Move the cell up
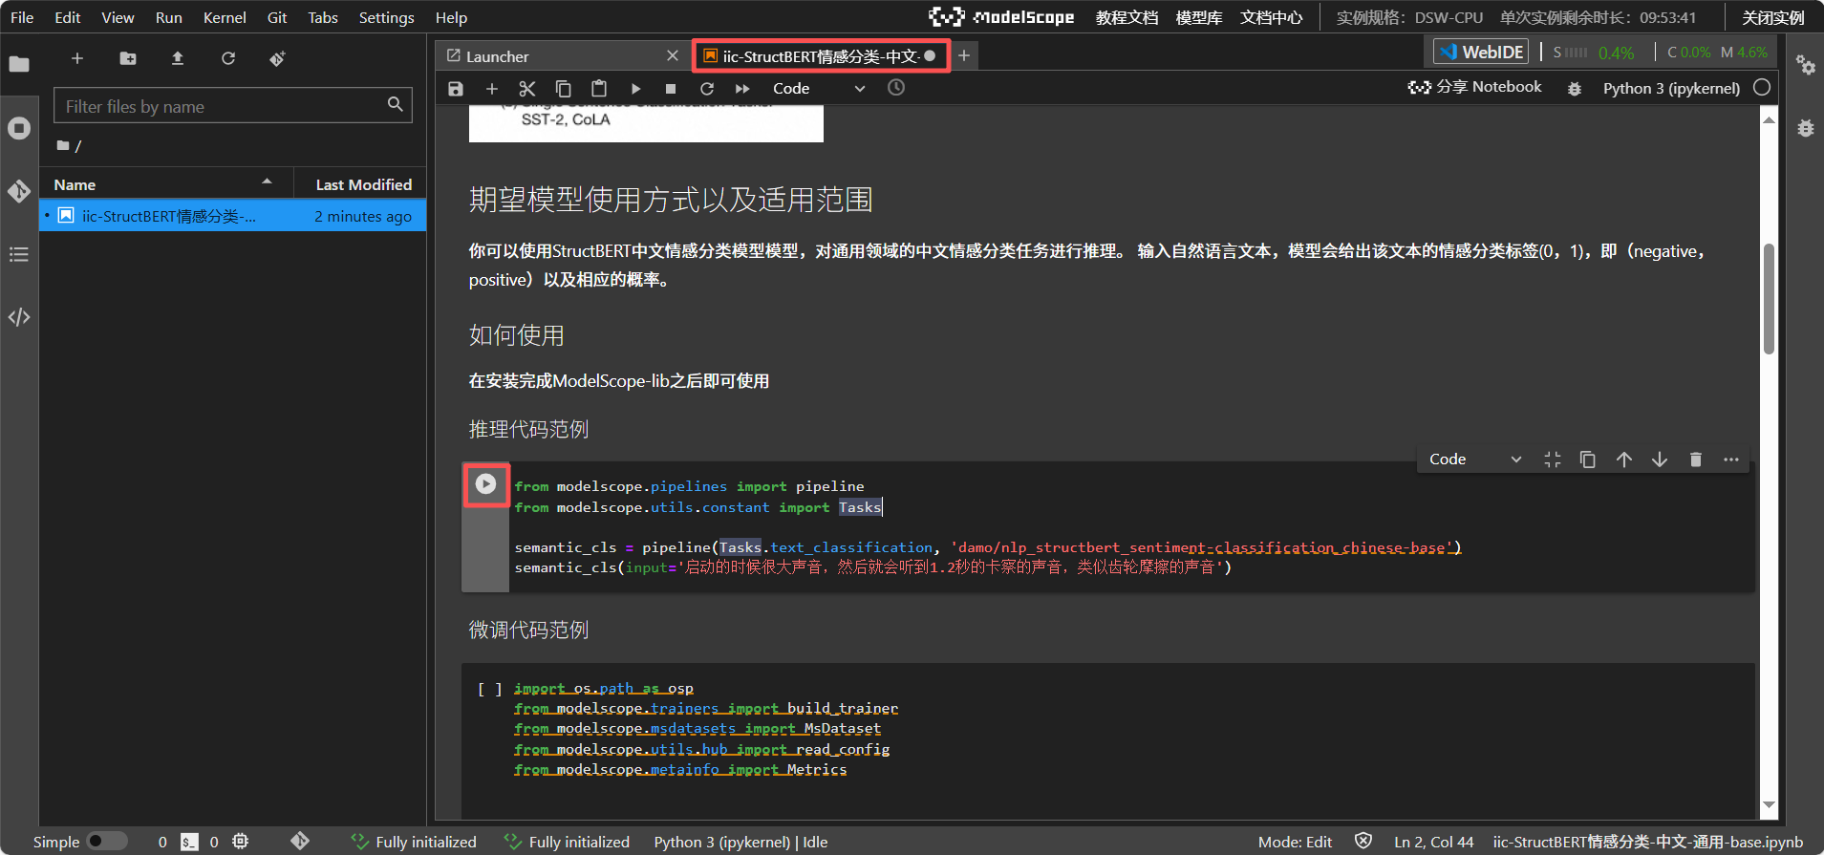 click(1624, 460)
